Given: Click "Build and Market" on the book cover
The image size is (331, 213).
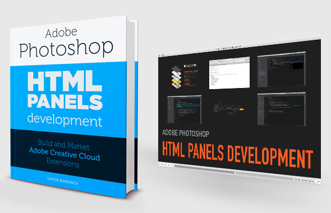Looking at the screenshot, I should click(63, 145).
